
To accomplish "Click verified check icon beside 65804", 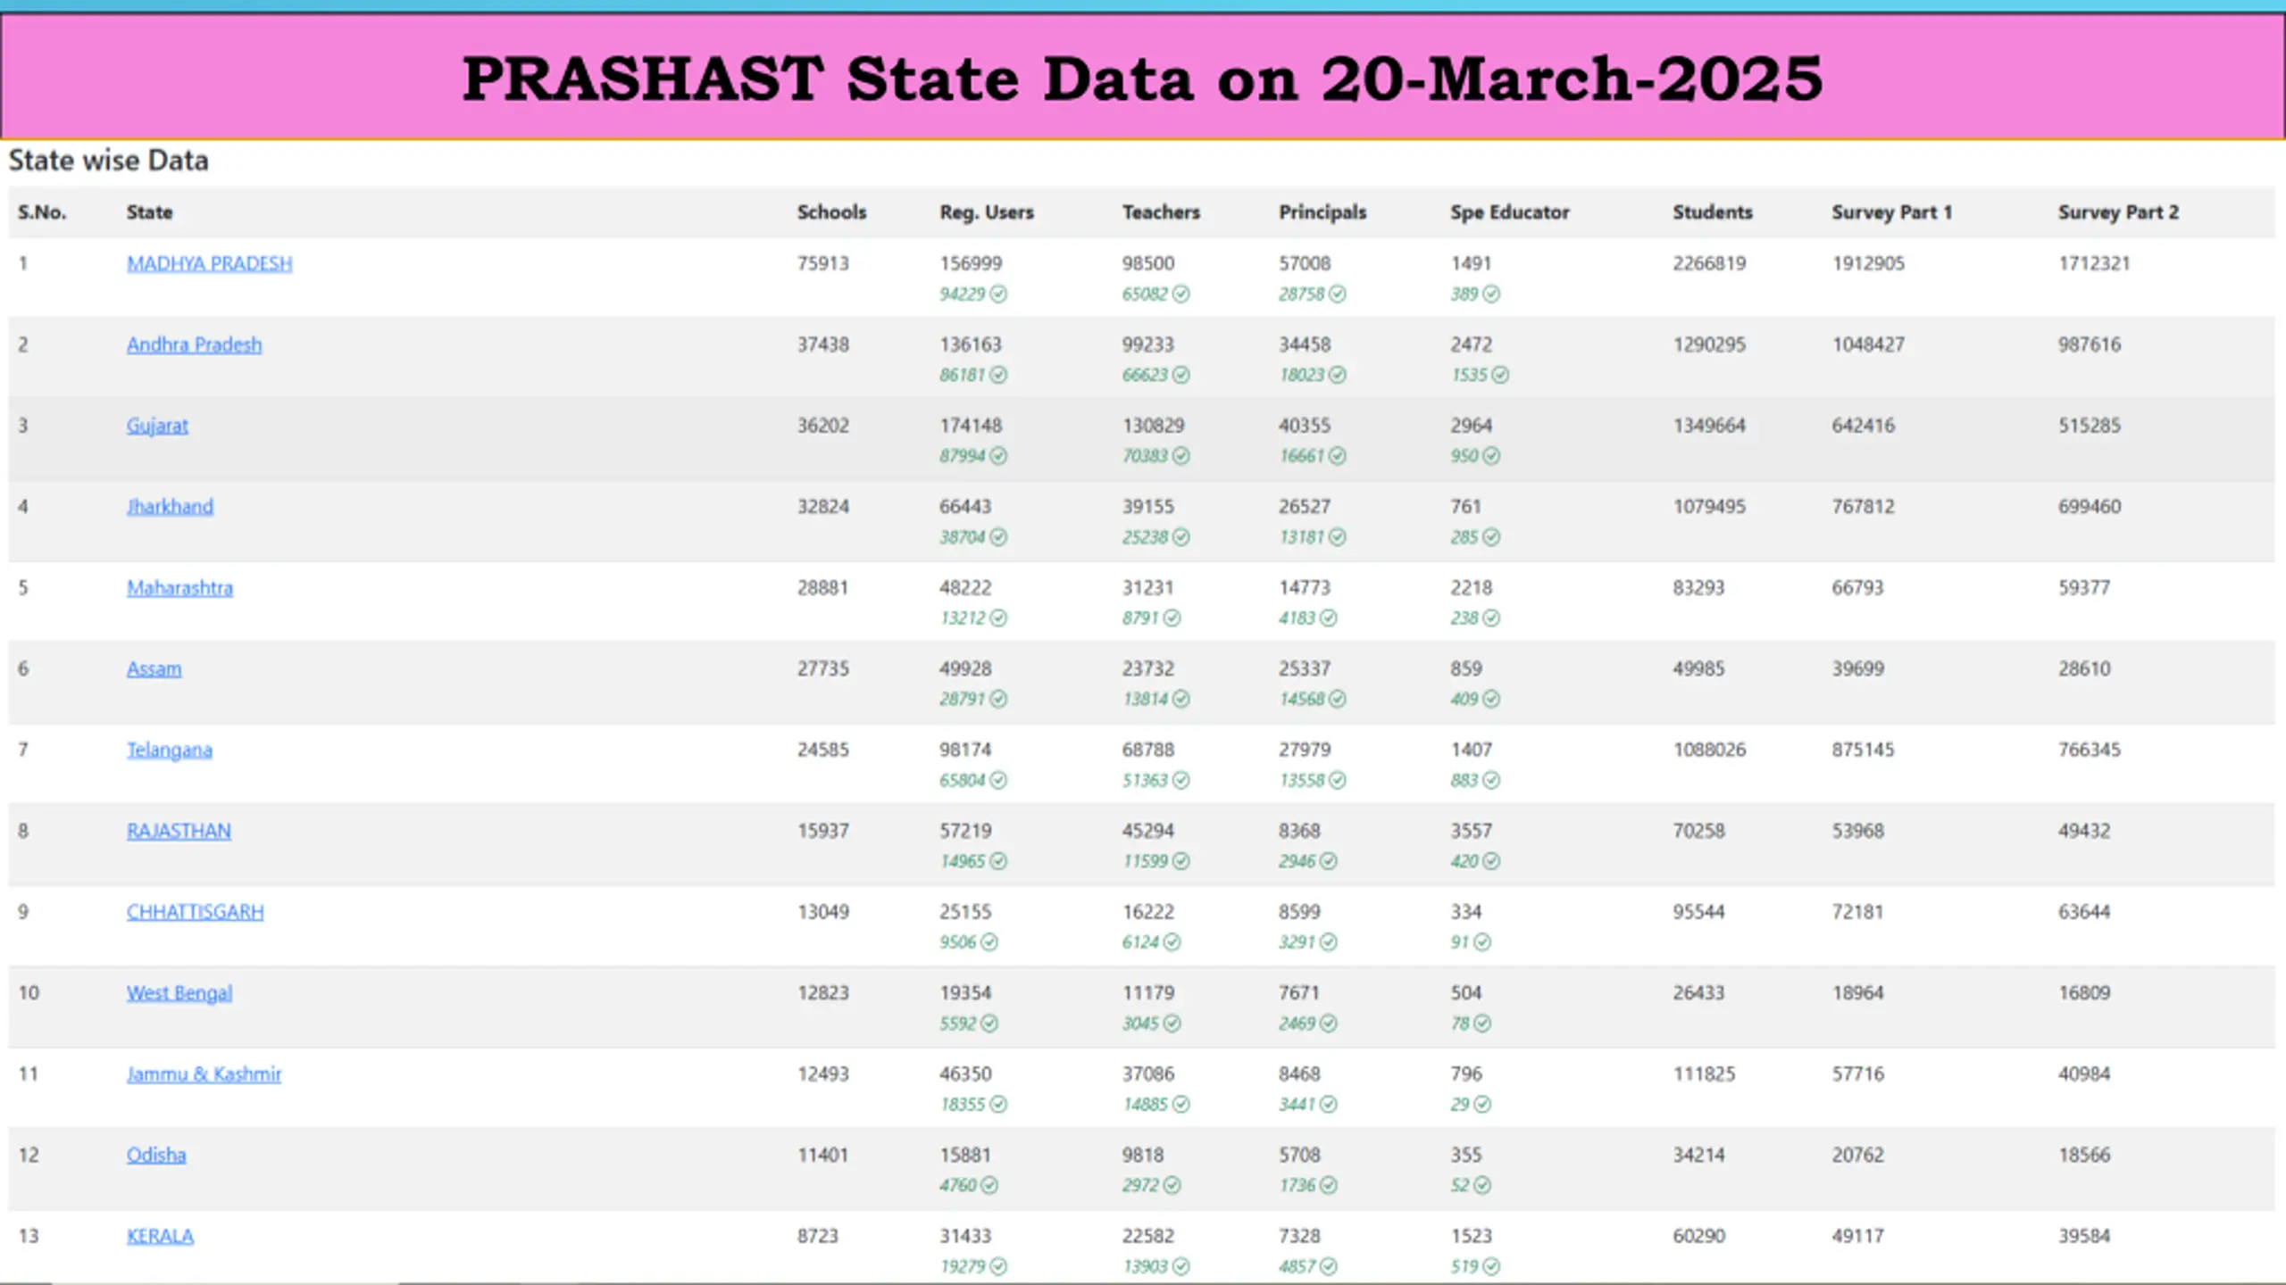I will click(x=998, y=780).
